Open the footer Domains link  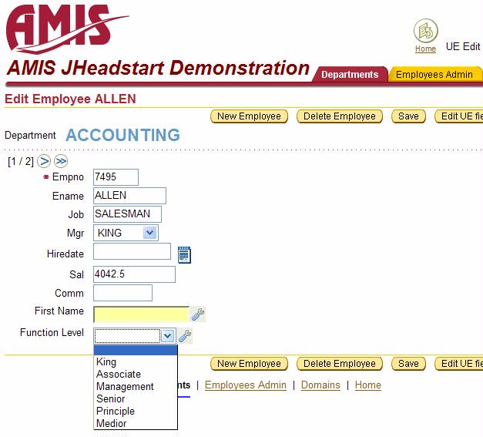tap(320, 385)
